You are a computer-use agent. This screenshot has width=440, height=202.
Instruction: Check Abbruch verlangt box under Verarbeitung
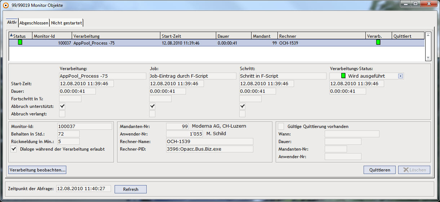pyautogui.click(x=62, y=114)
